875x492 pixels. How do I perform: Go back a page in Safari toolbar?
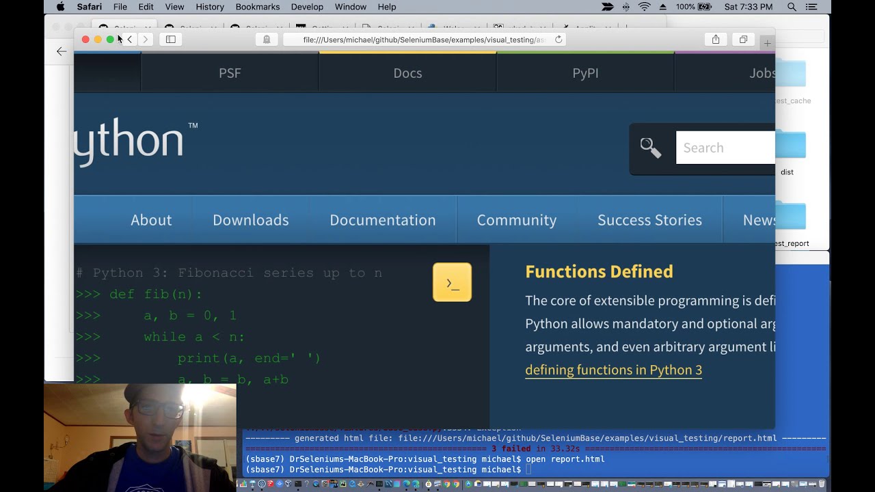129,40
